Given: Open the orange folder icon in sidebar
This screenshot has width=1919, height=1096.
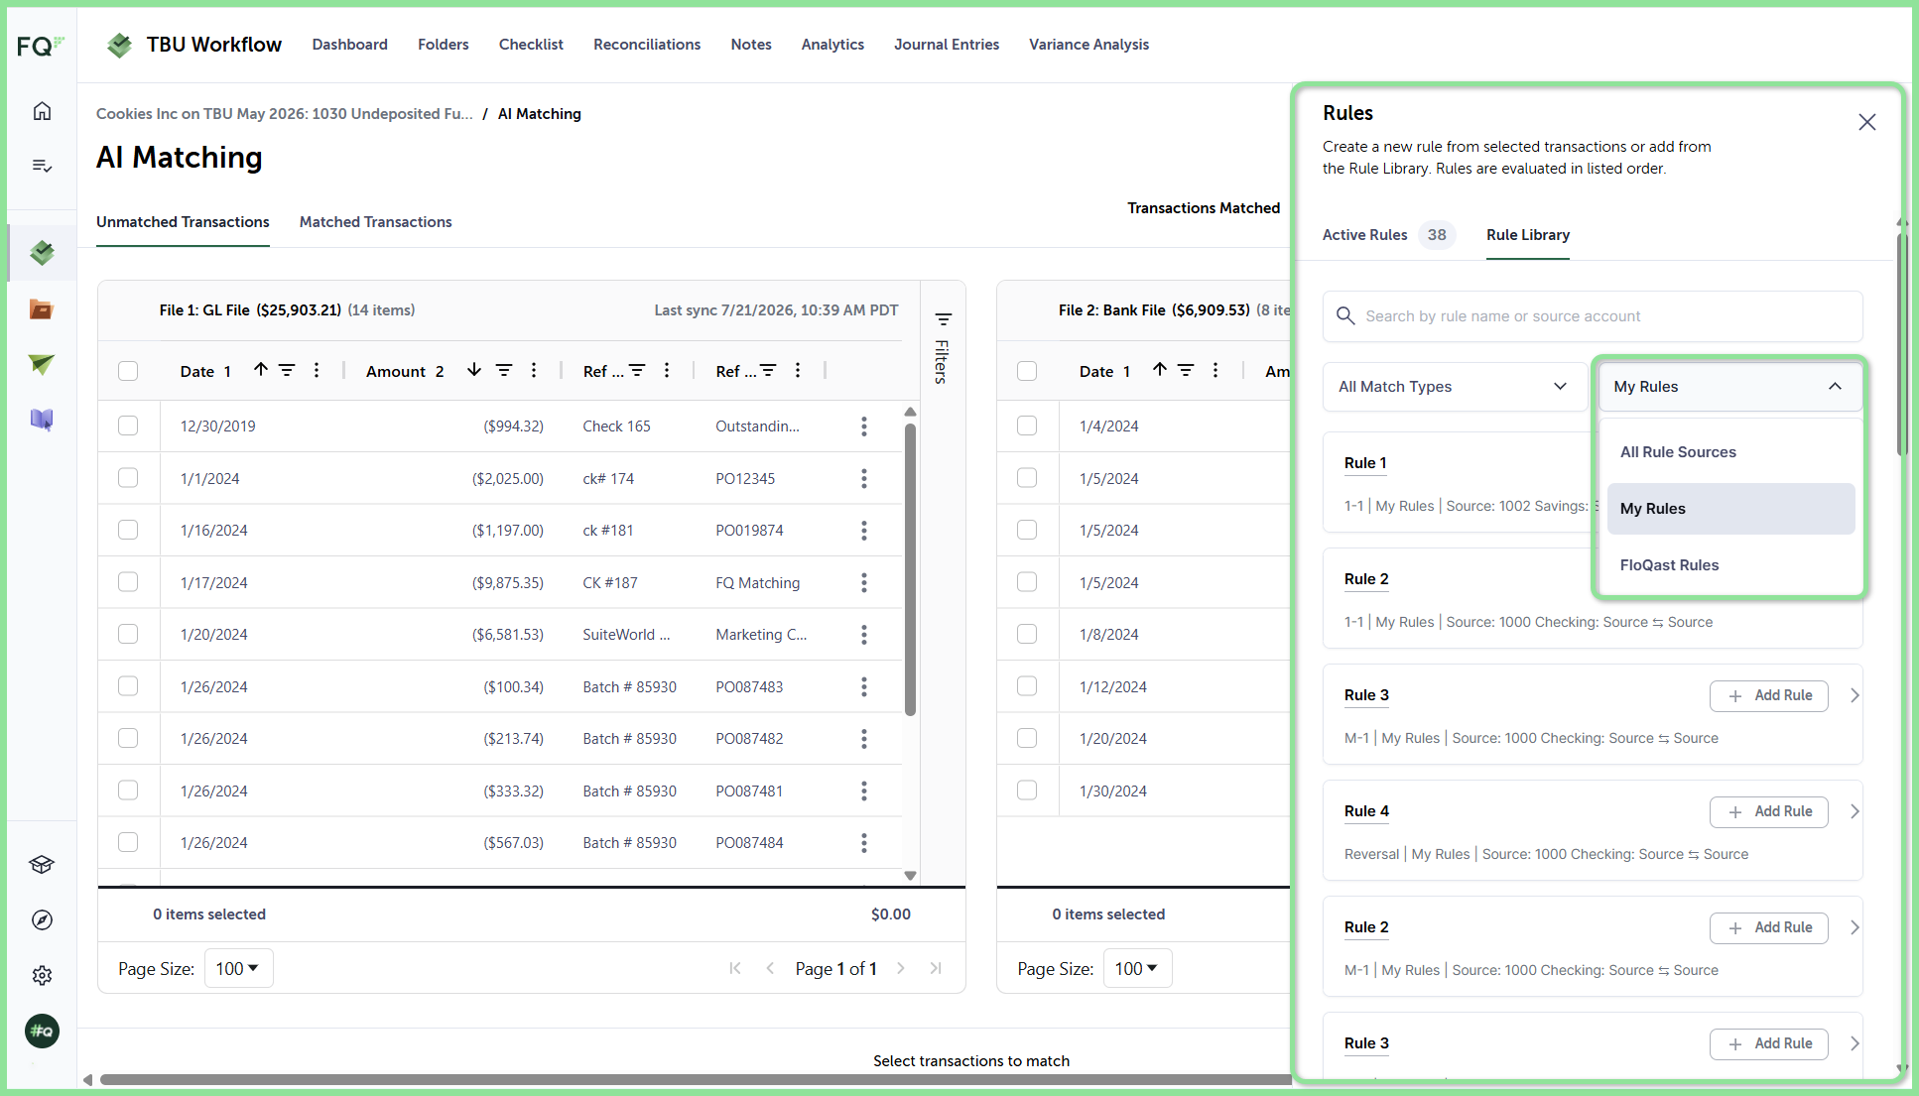Looking at the screenshot, I should [x=42, y=308].
